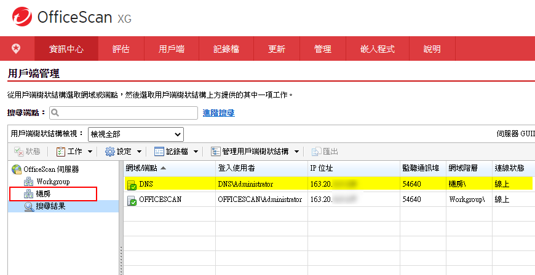The width and height of the screenshot is (535, 275).
Task: Select the OFFICESCAN endpoint name
Action: [x=160, y=199]
